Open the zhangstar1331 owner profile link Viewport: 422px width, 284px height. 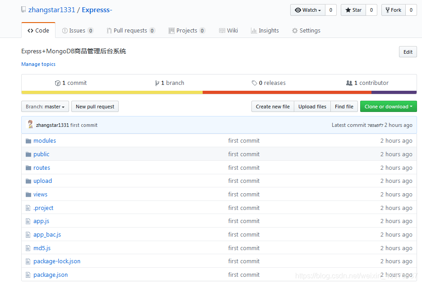pyautogui.click(x=51, y=10)
